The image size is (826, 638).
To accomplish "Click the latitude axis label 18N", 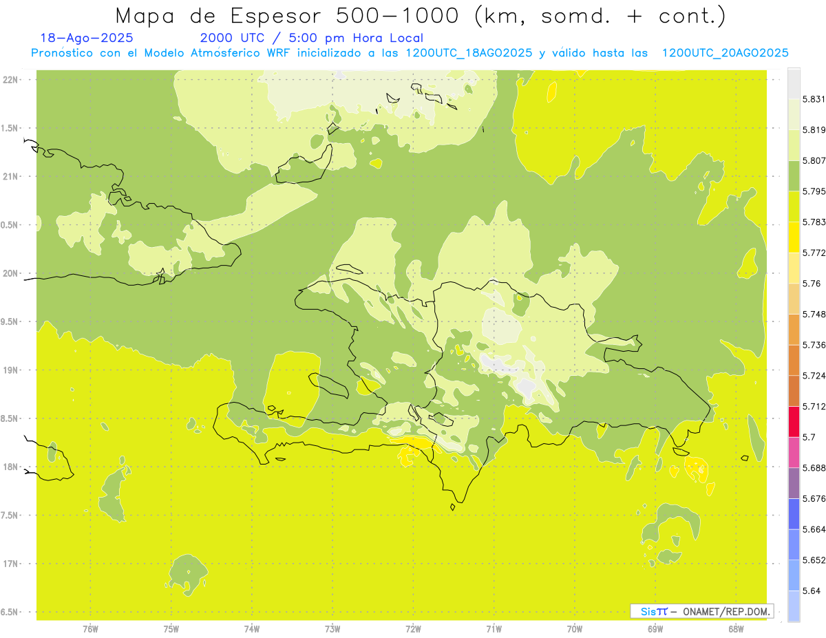I will click(12, 467).
